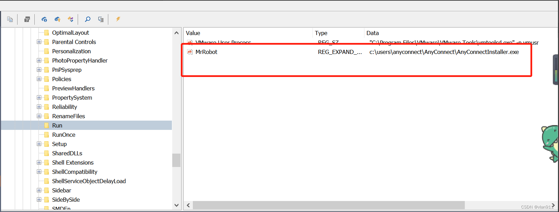This screenshot has height=212, width=559.
Task: Click the copy documents toolbar icon
Action: (10, 19)
